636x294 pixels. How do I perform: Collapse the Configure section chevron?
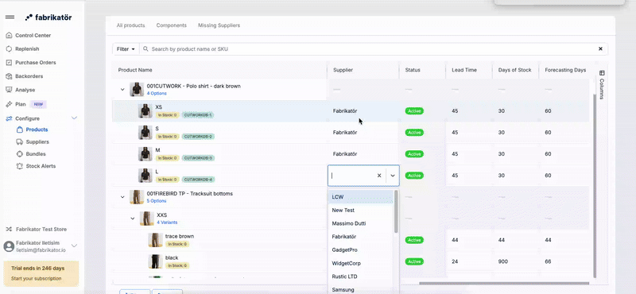[x=74, y=118]
